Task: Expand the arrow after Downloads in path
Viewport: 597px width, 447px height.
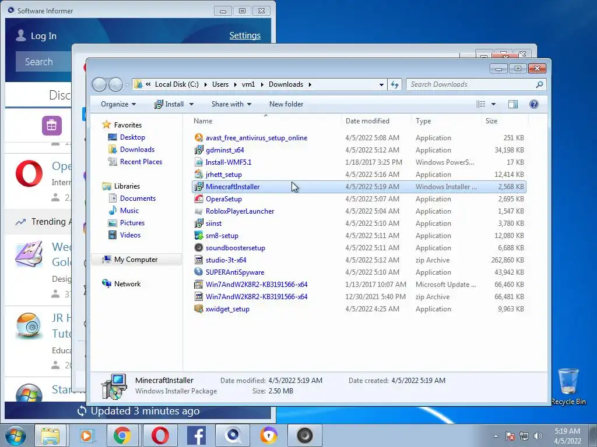Action: [x=310, y=84]
